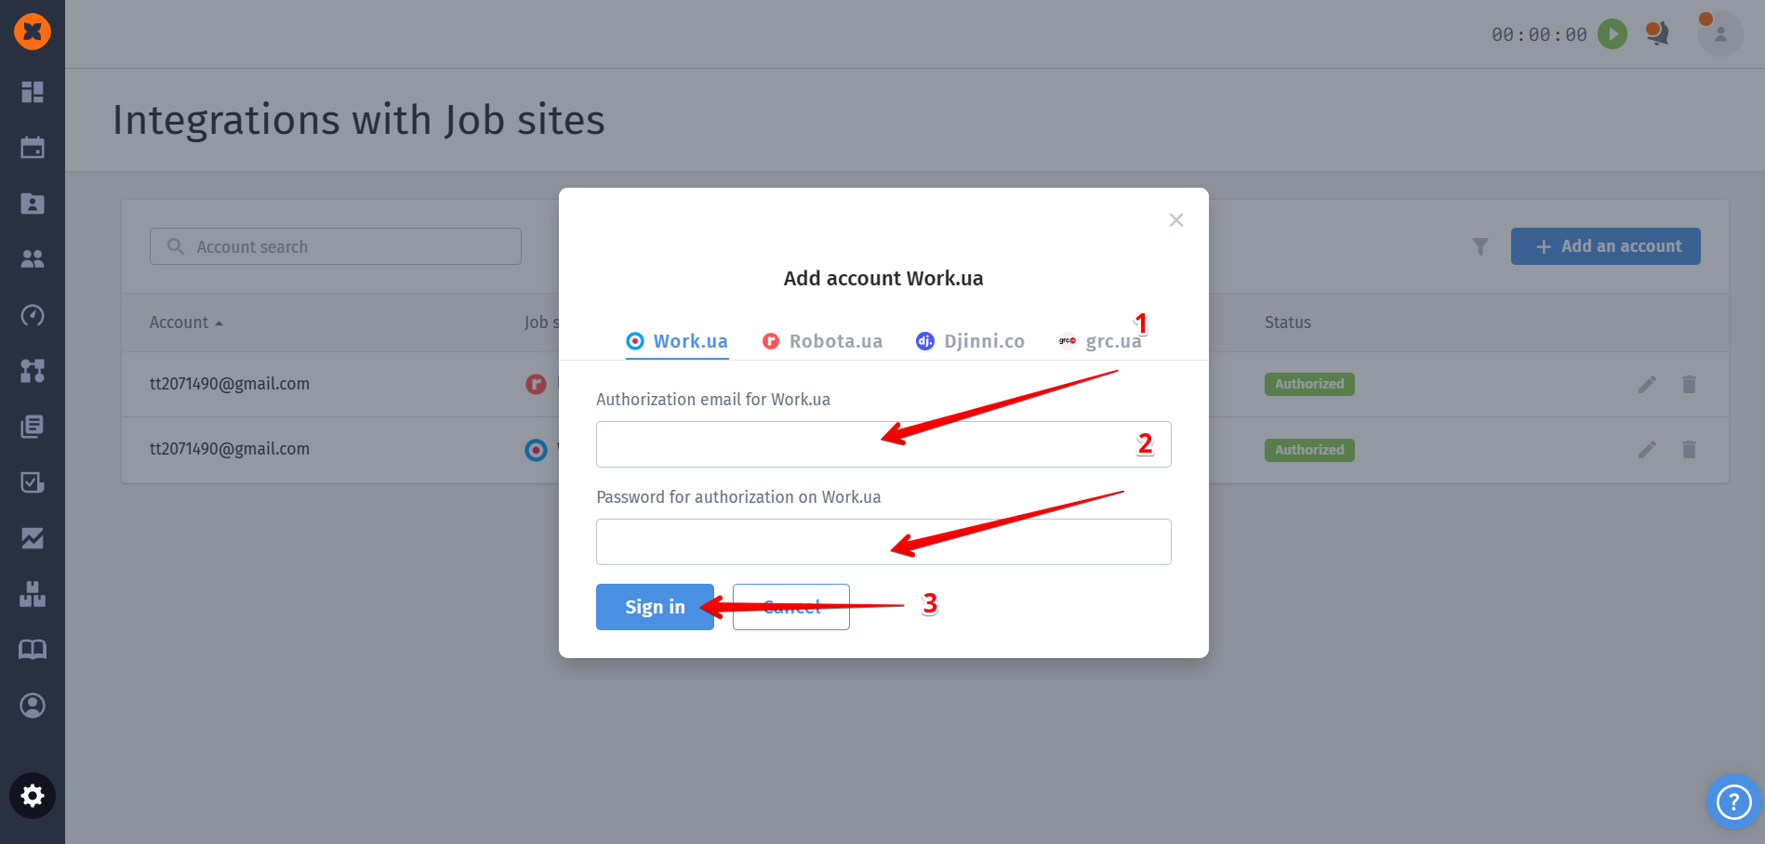Click the Authorized badge in the Work.ua row
The height and width of the screenshot is (844, 1765).
[1309, 450]
